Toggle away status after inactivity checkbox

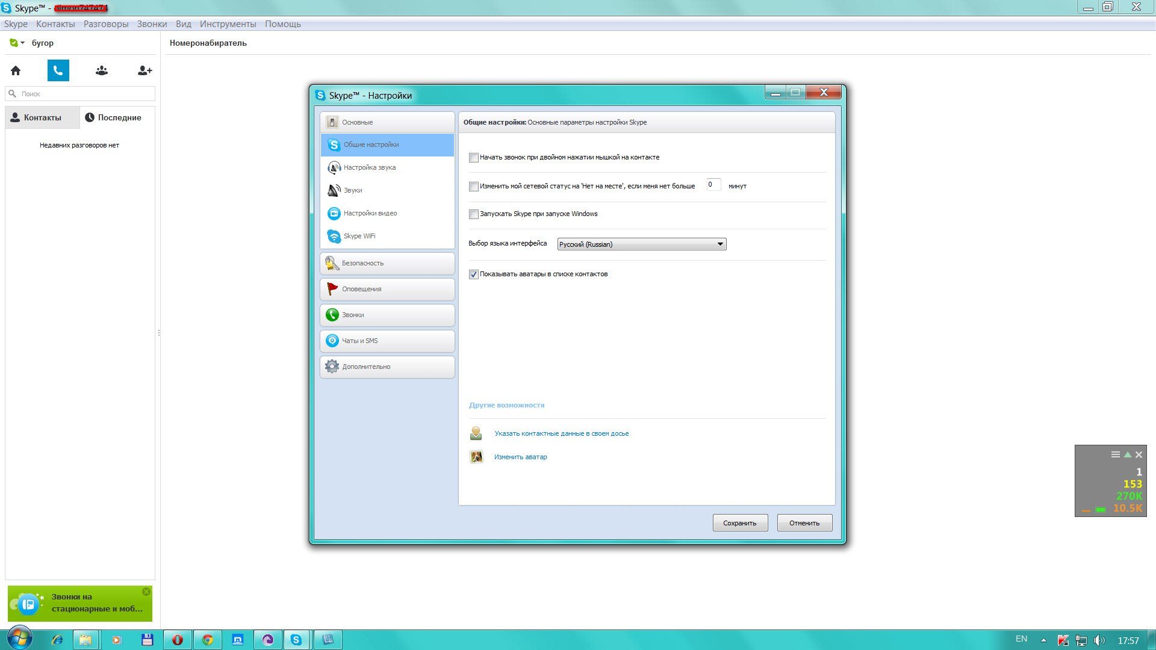474,187
